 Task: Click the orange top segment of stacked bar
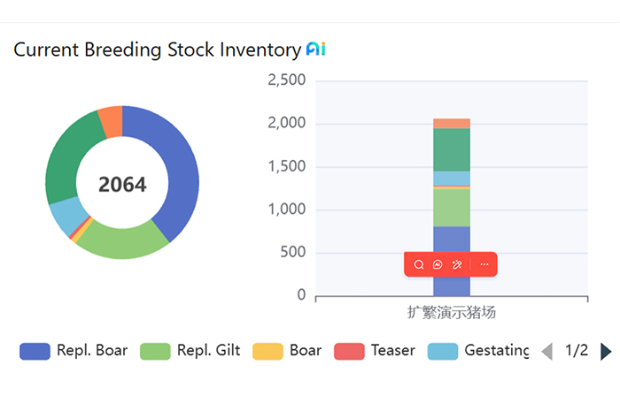452,124
